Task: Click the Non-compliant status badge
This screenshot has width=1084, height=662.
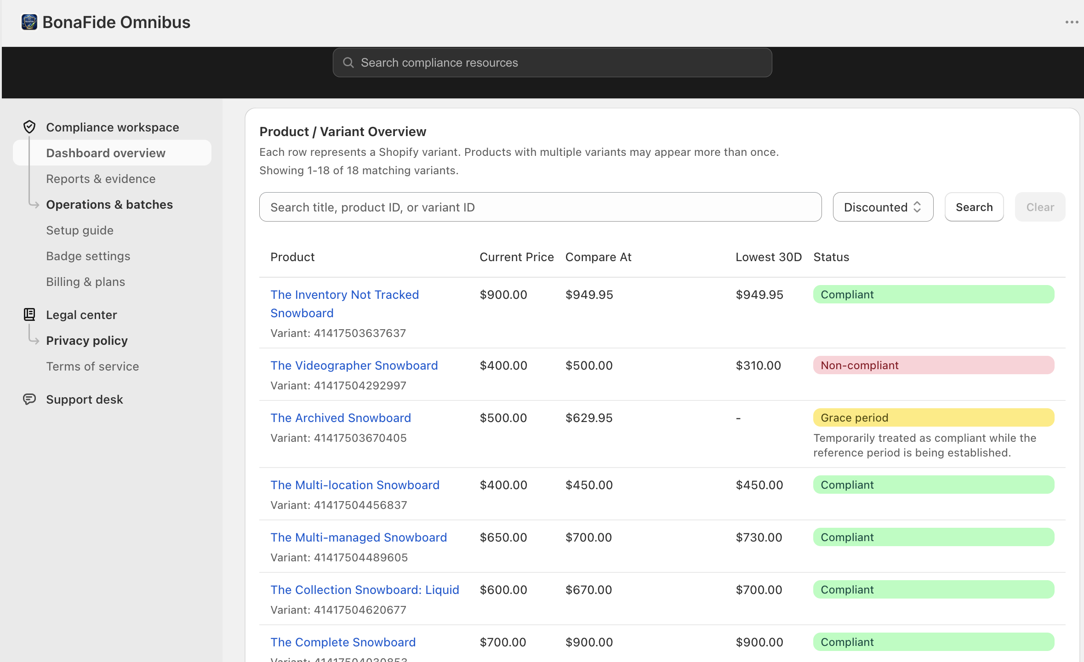Action: 933,365
